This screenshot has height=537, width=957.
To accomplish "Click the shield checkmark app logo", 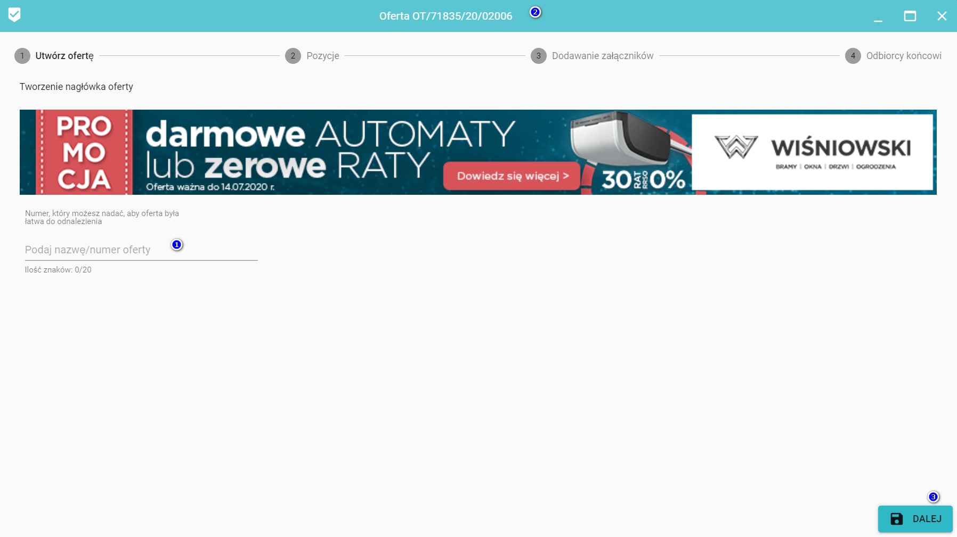I will tap(14, 15).
